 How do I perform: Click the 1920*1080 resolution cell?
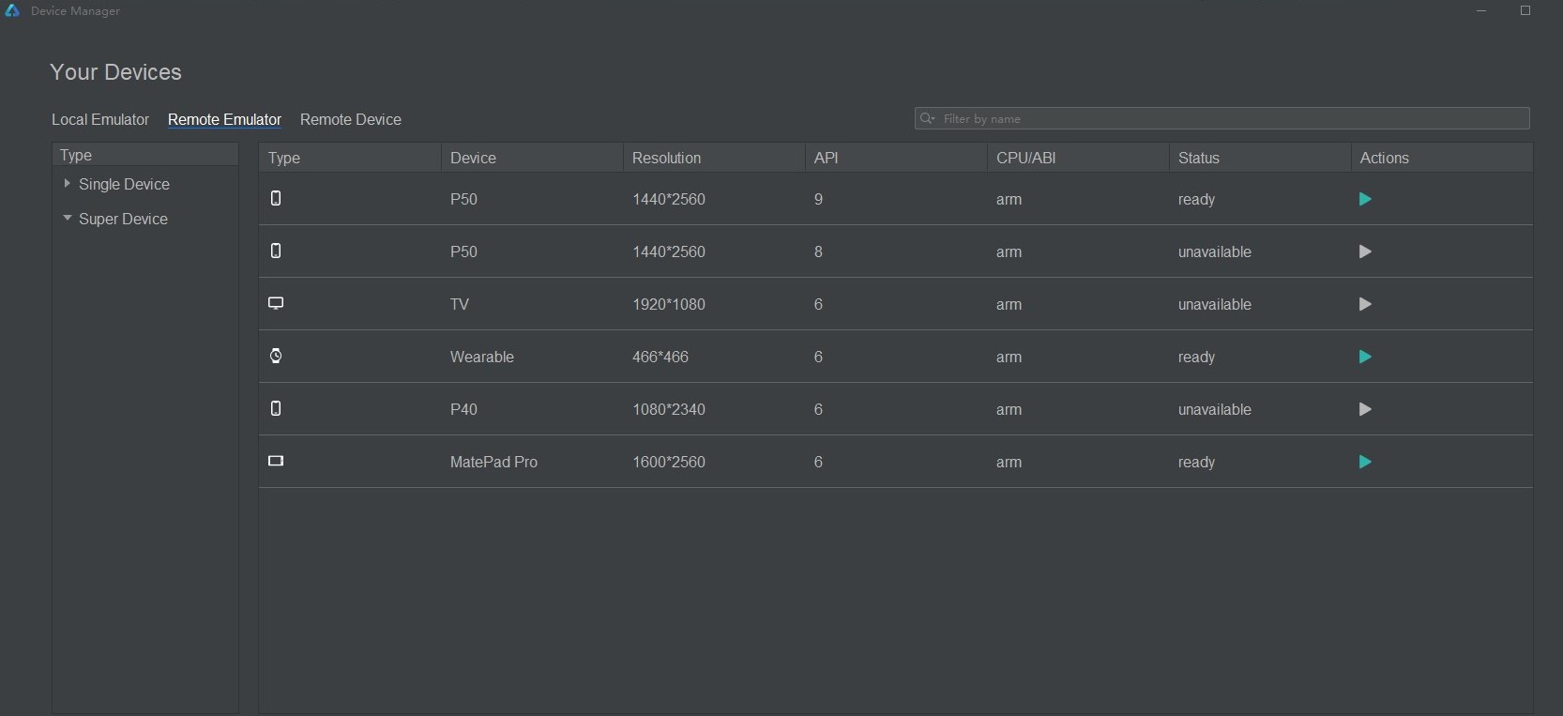(x=669, y=304)
